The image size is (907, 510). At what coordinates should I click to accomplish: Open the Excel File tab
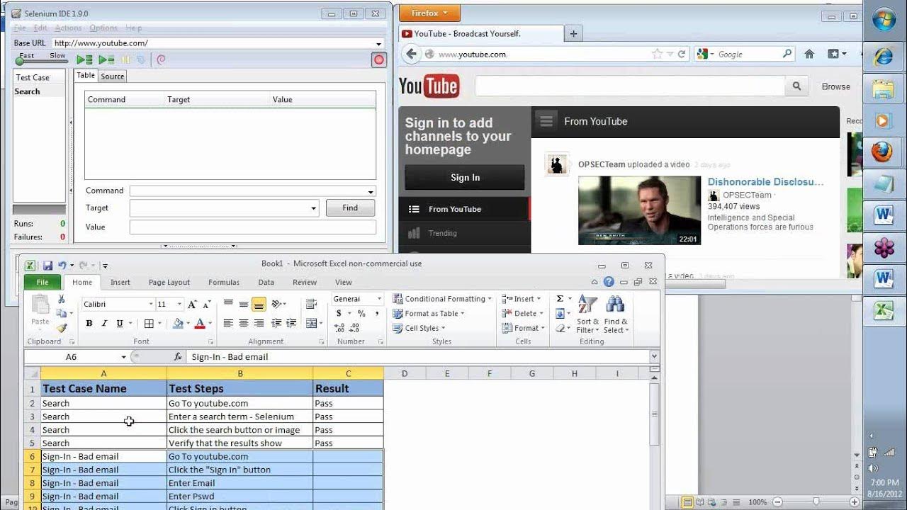pos(43,283)
